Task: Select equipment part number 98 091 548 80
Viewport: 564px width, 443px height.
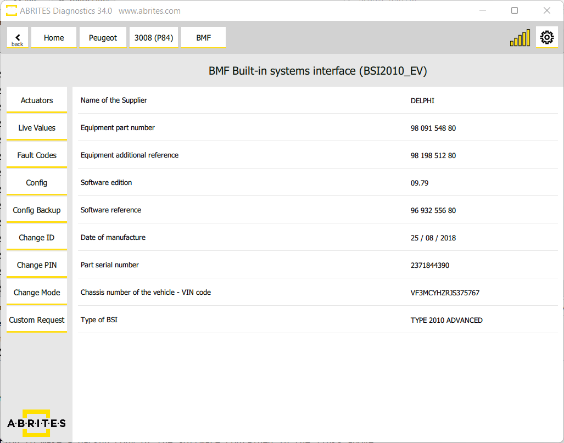Action: 433,128
